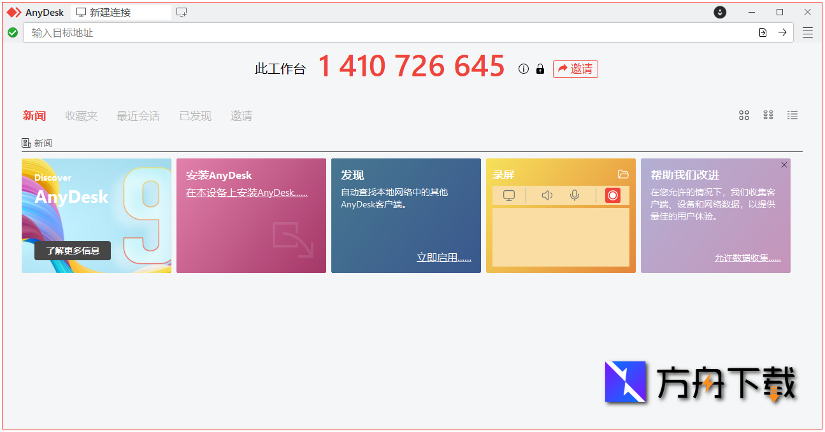Switch to the 收藏夹 tab
The height and width of the screenshot is (432, 825).
(x=81, y=115)
